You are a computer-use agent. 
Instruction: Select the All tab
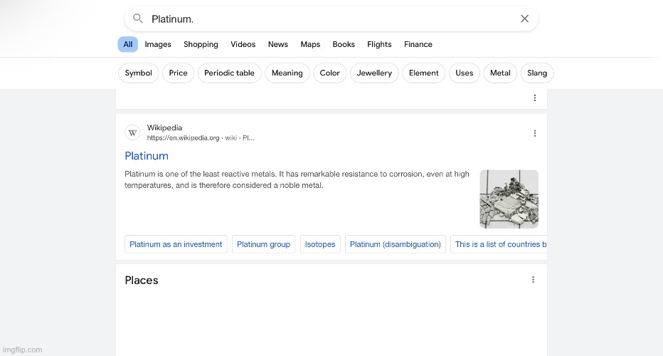tap(128, 44)
